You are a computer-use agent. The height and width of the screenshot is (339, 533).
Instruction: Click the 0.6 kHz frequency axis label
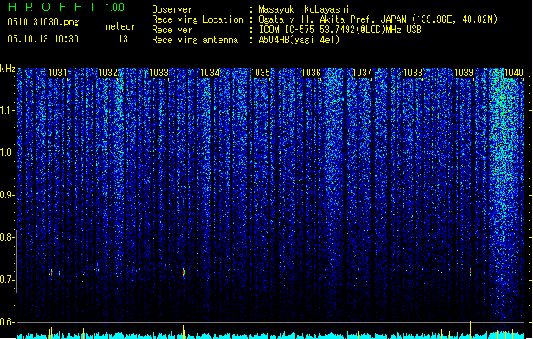7,322
